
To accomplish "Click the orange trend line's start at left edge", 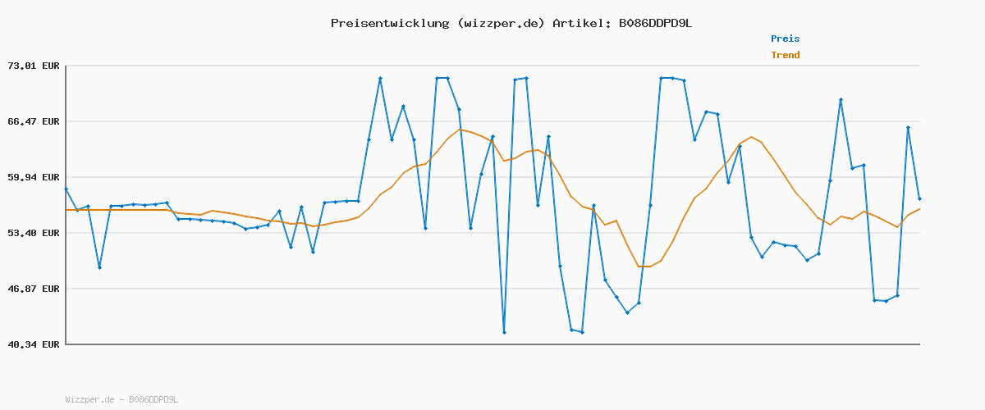I will (x=67, y=210).
